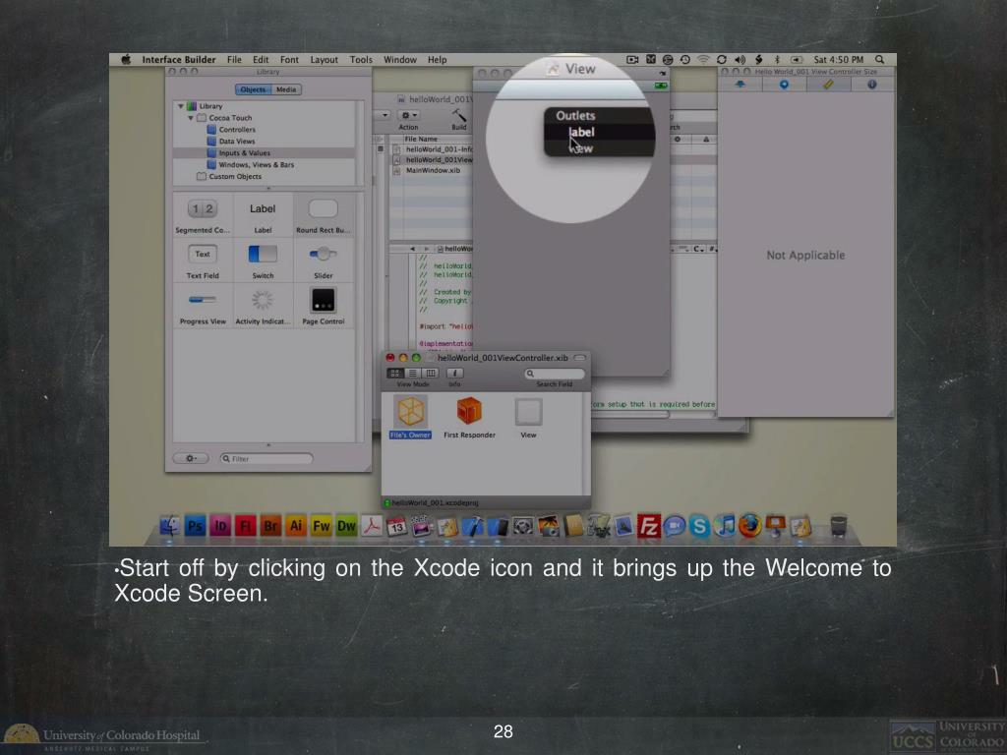Open the Connections inspector arrow icon

click(x=784, y=85)
